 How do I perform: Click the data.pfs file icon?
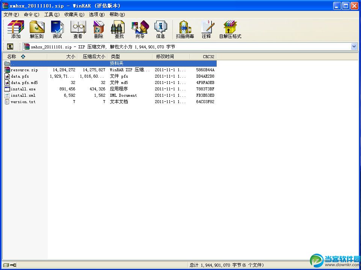[7, 76]
